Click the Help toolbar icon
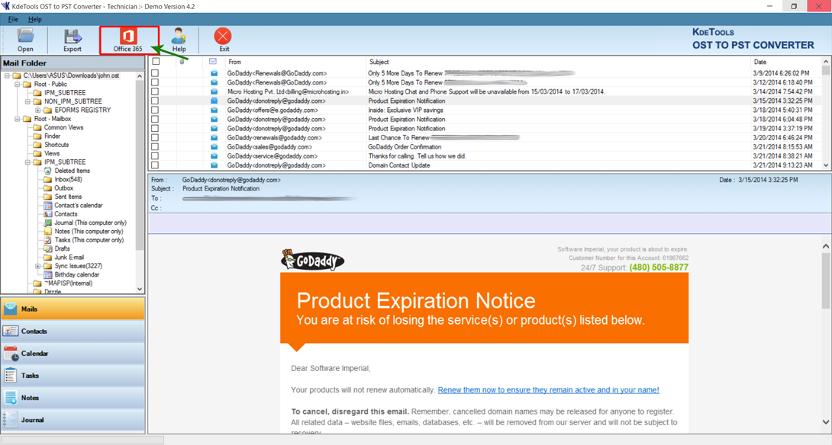The width and height of the screenshot is (832, 445). [x=179, y=40]
